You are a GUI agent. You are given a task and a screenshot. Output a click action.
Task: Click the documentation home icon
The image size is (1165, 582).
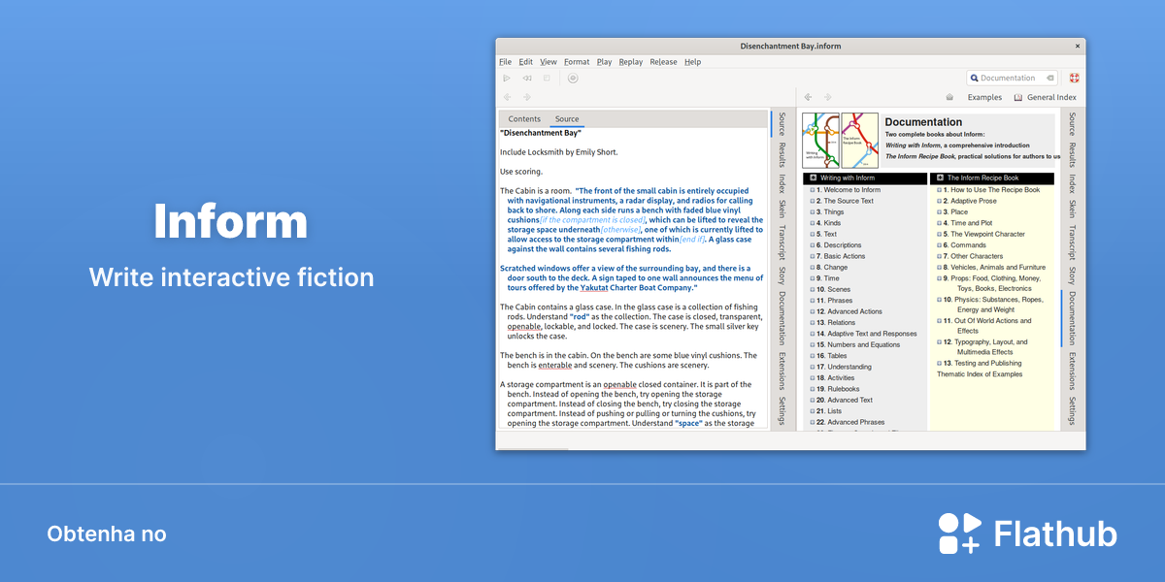(949, 97)
